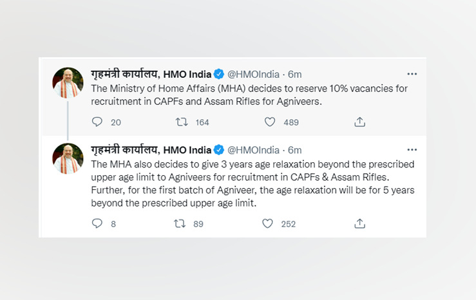Open second tweet text about 3 years relaxation

251,183
